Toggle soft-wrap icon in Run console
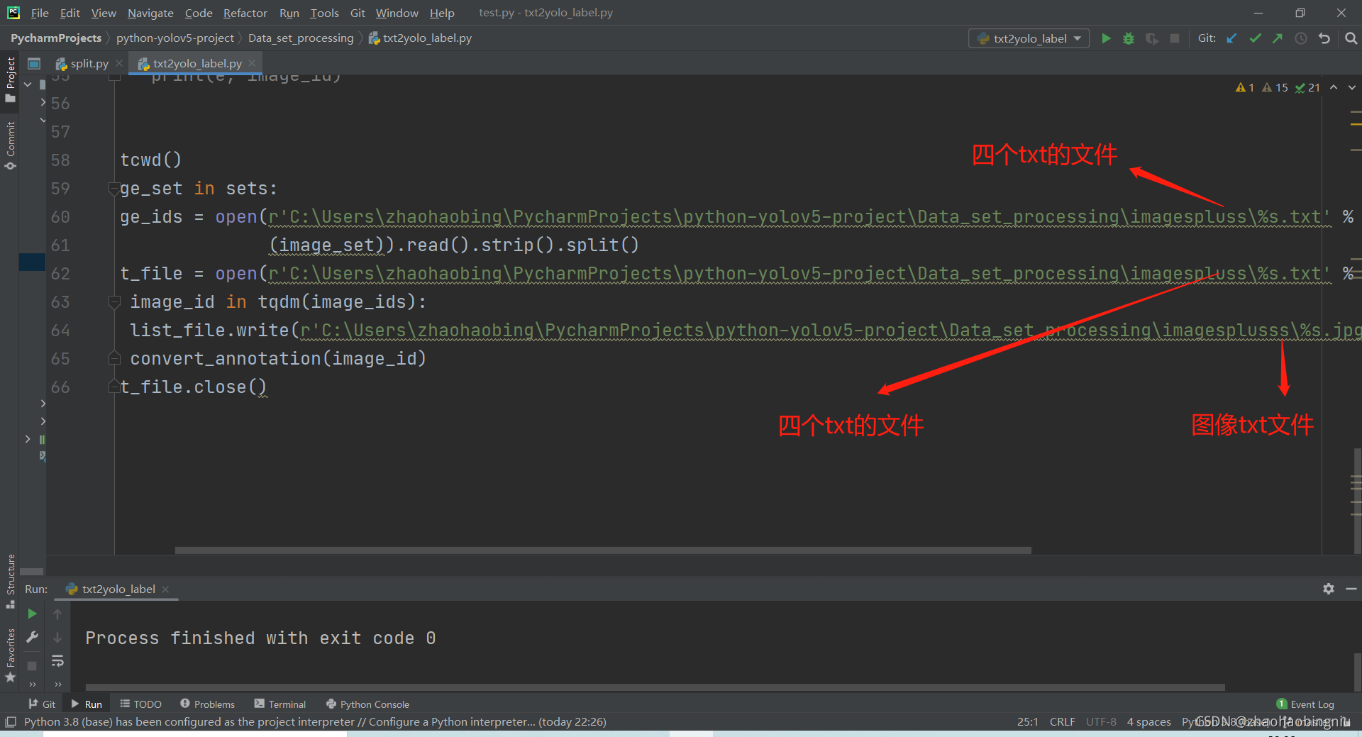 tap(57, 661)
